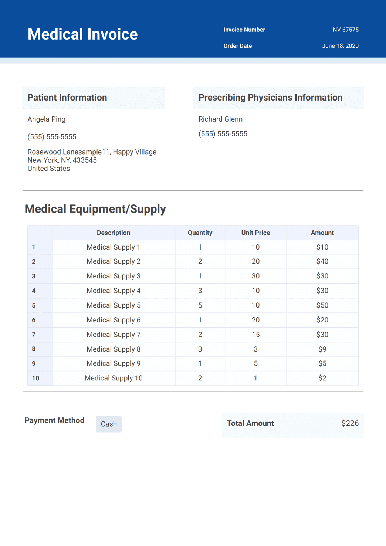Viewport: 386px width, 546px height.
Task: Click physician name Richard Glenn
Action: tap(220, 119)
